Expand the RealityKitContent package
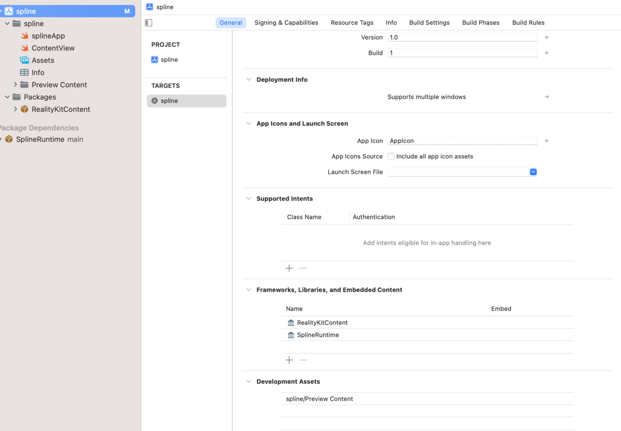The width and height of the screenshot is (621, 431). (15, 109)
